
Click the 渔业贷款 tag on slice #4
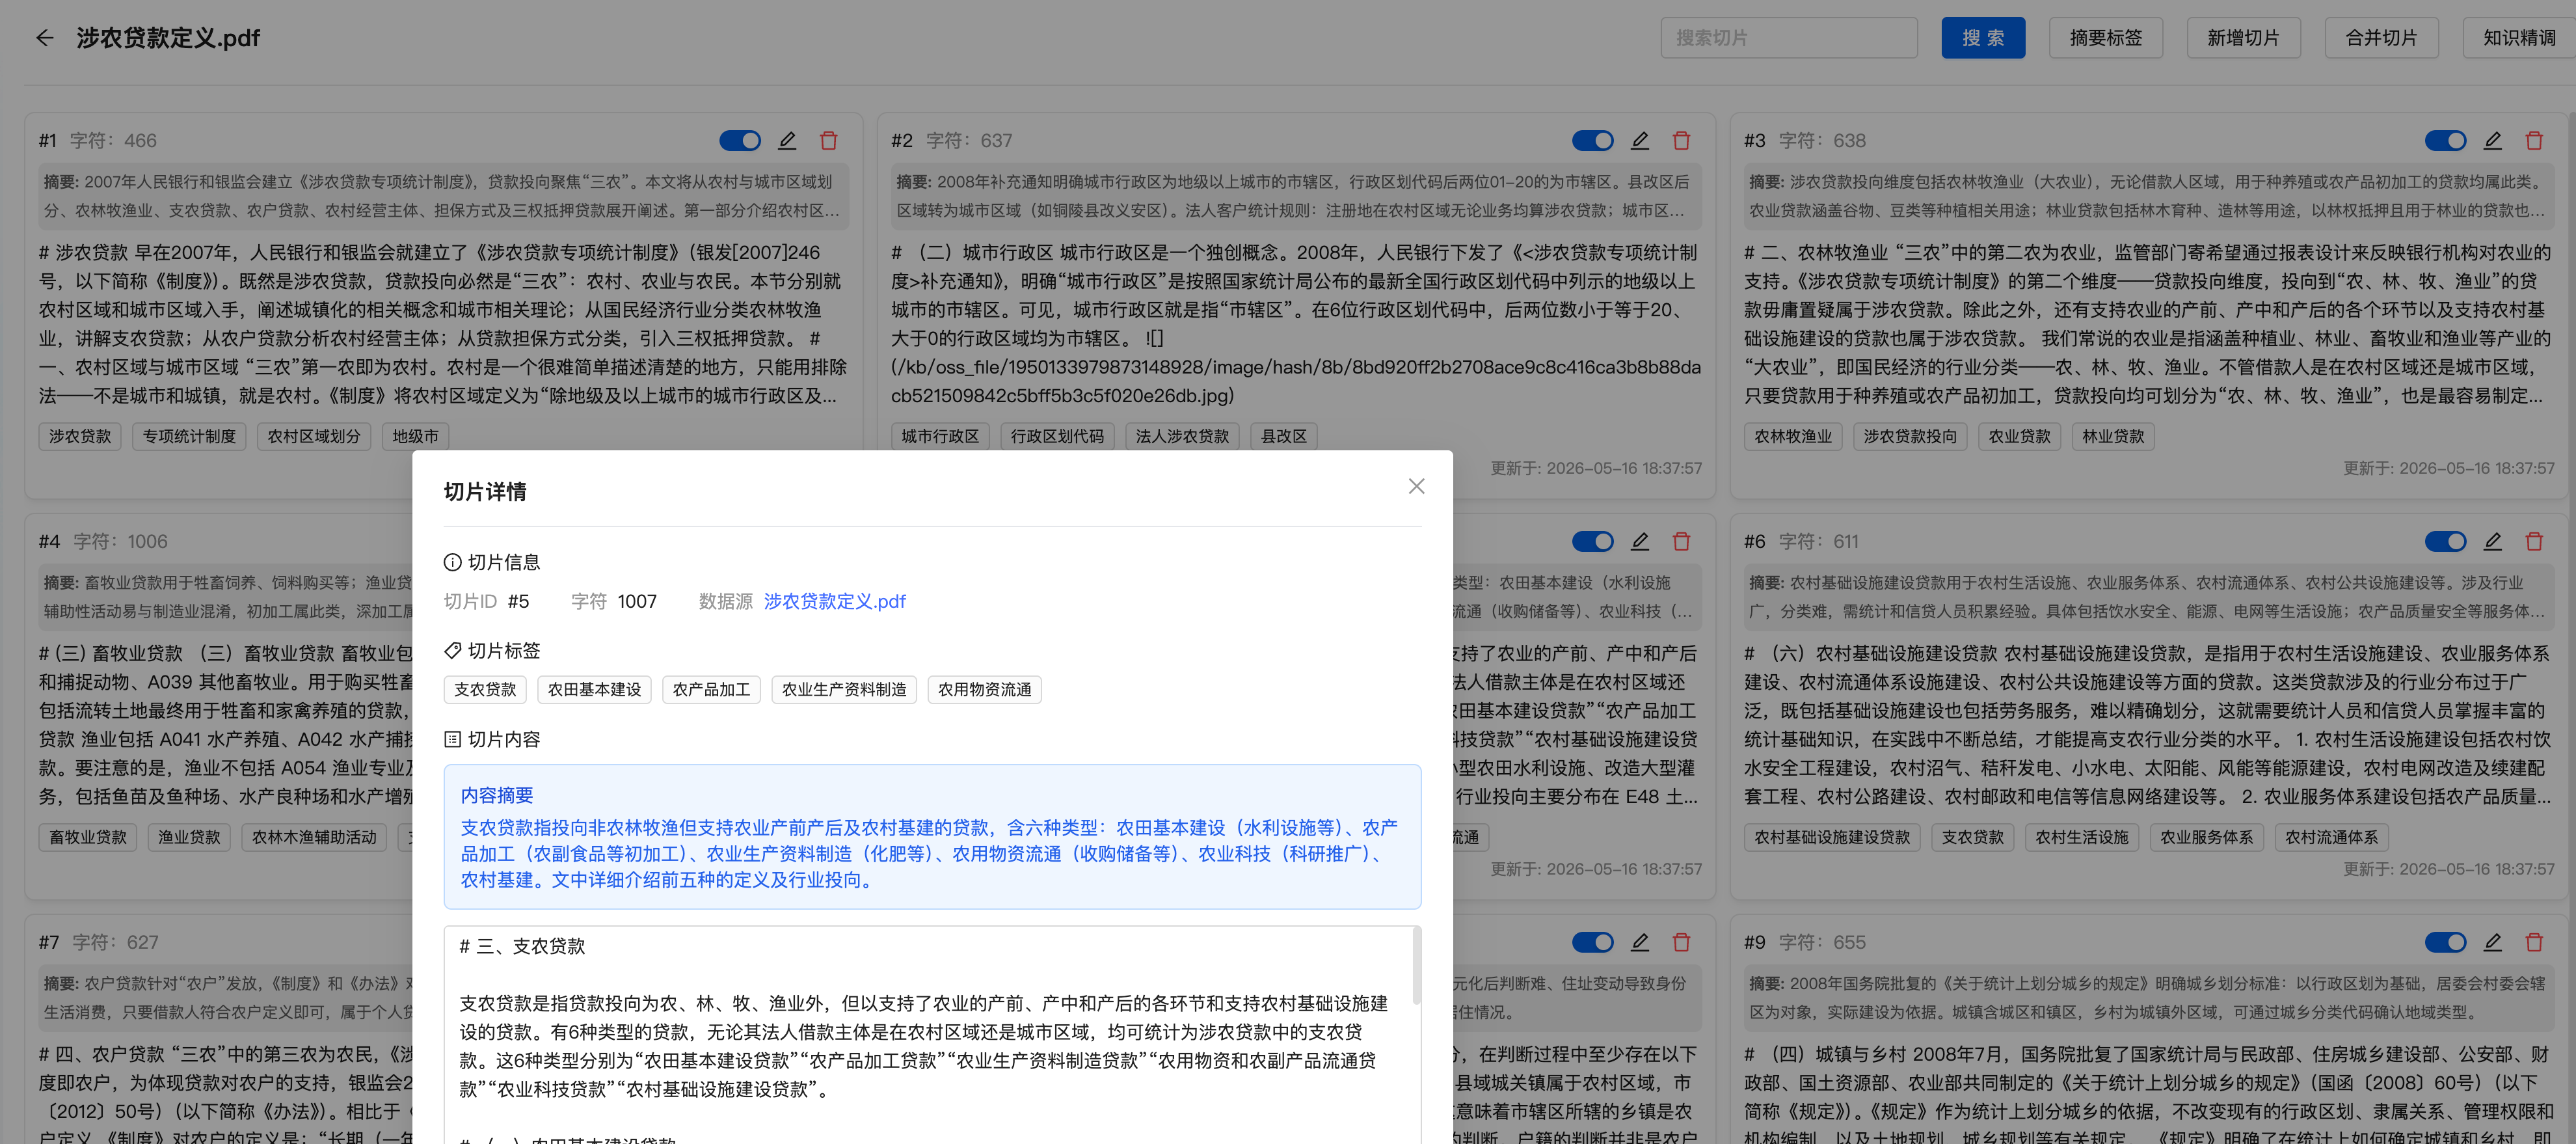point(189,838)
